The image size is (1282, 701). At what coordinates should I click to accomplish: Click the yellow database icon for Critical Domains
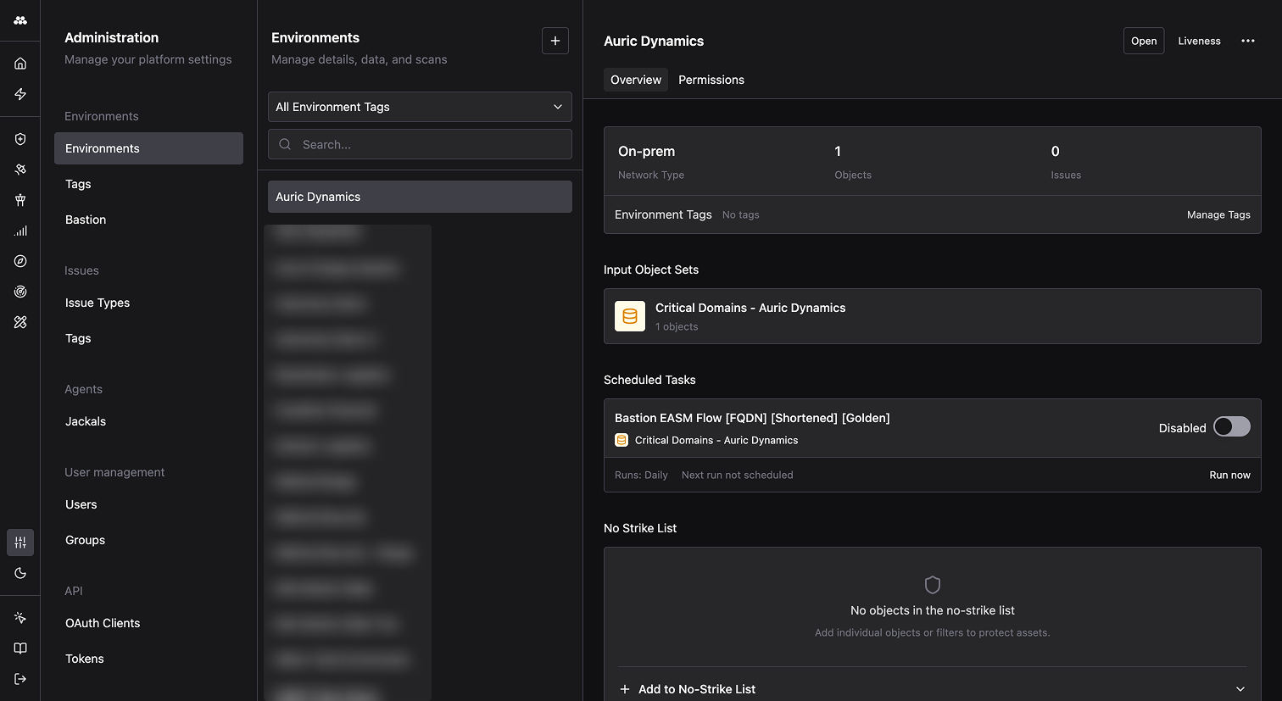(x=630, y=316)
